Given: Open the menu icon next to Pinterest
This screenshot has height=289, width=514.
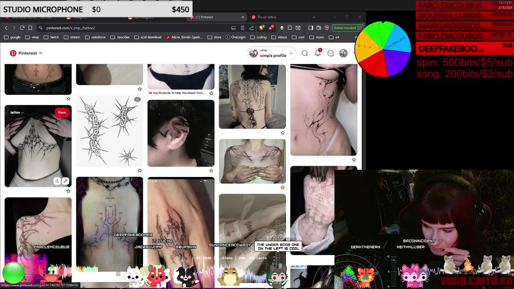Looking at the screenshot, I should 41,53.
